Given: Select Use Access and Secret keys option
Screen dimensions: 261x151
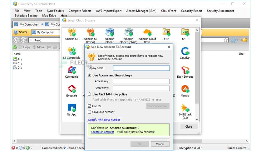Looking at the screenshot, I should [x=90, y=75].
